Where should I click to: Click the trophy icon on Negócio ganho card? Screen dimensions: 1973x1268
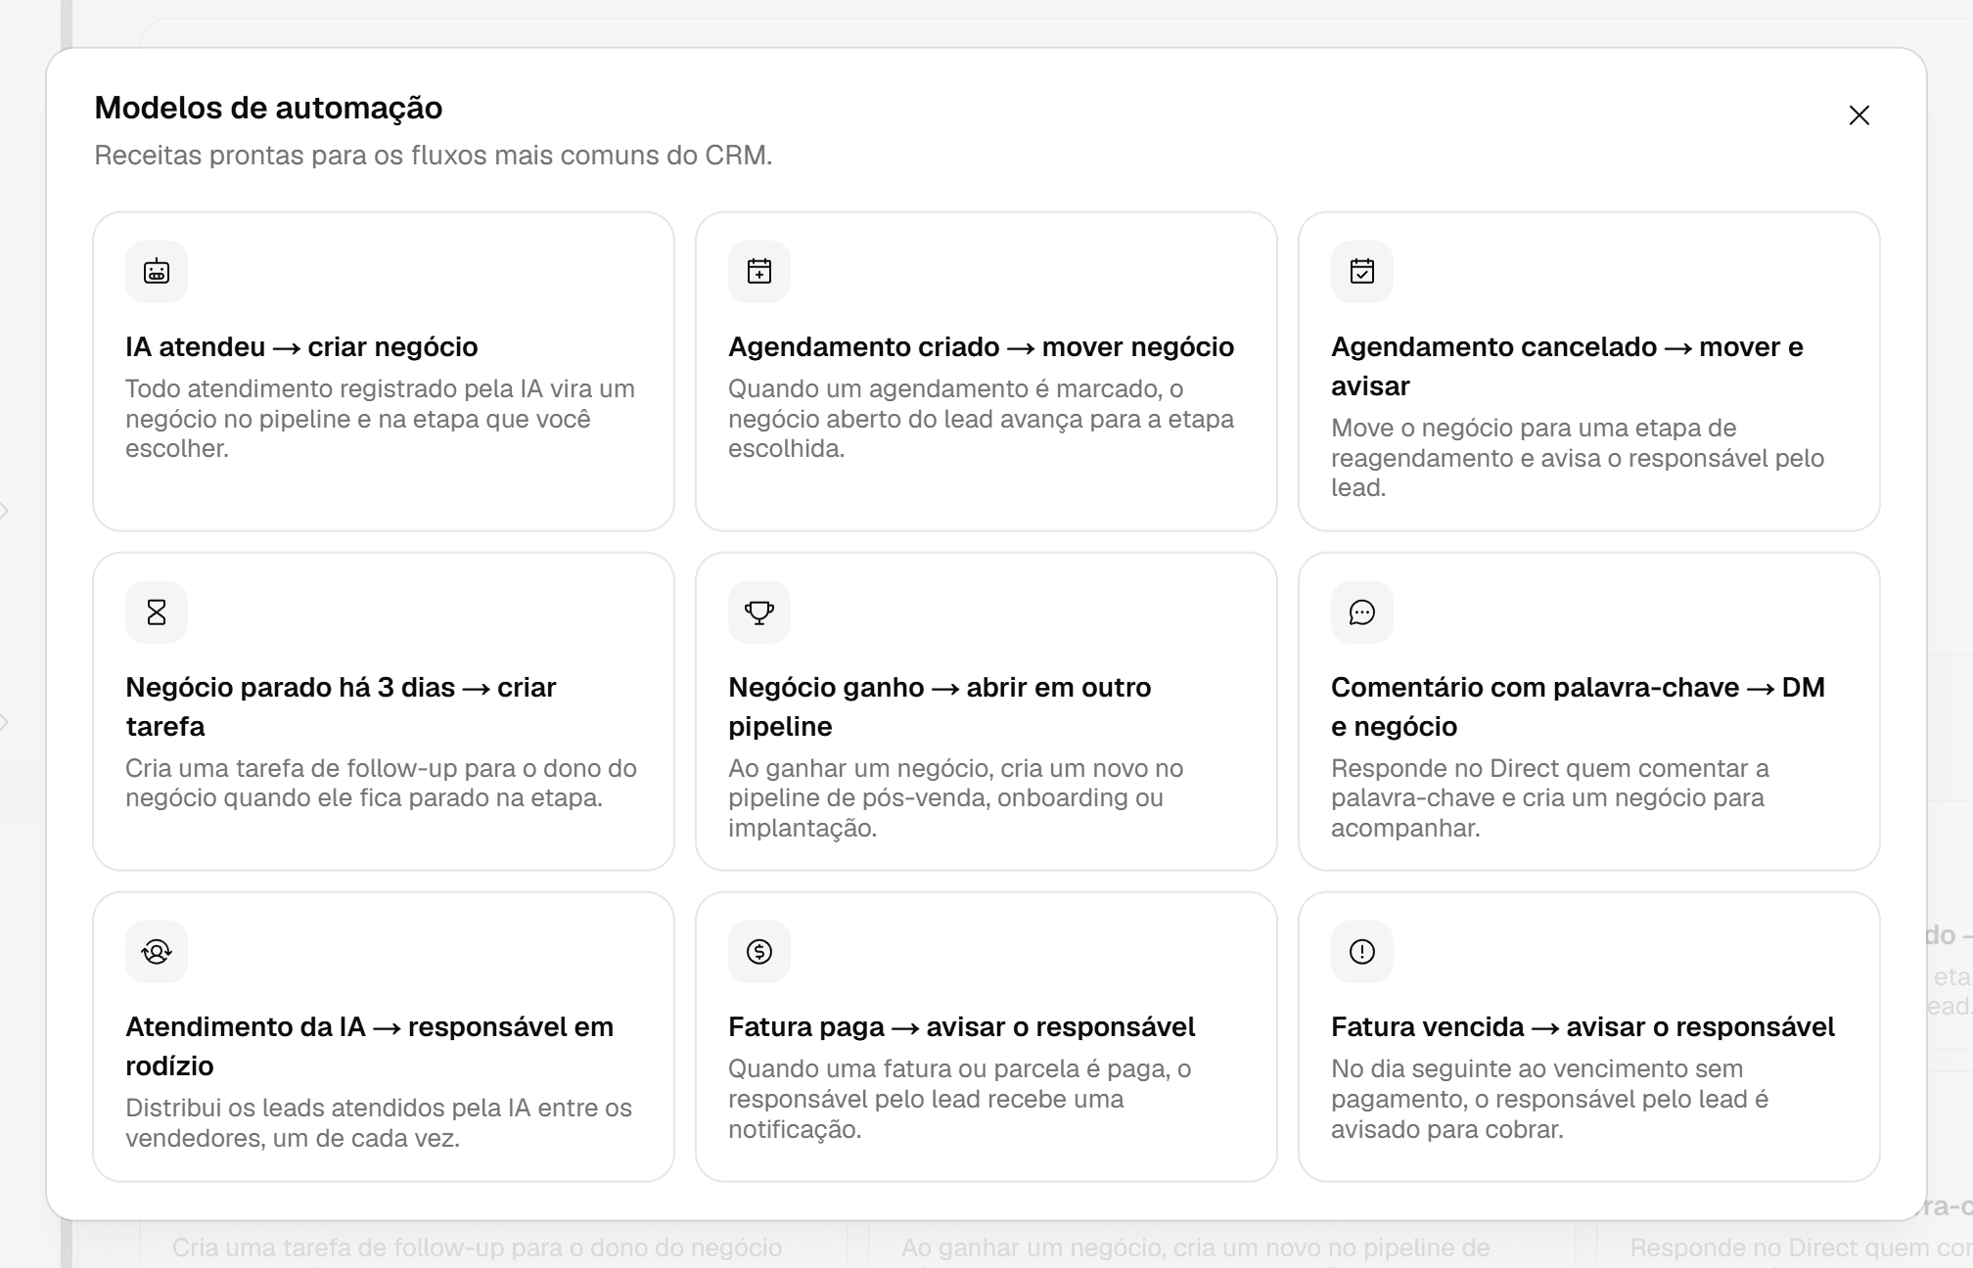point(759,612)
